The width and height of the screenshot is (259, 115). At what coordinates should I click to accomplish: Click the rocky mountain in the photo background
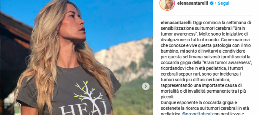pos(126,59)
